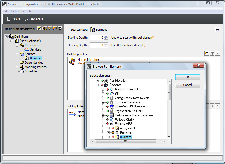The image size is (225, 164).
Task: Collapse the Remedy ARS node
Action: [103, 124]
